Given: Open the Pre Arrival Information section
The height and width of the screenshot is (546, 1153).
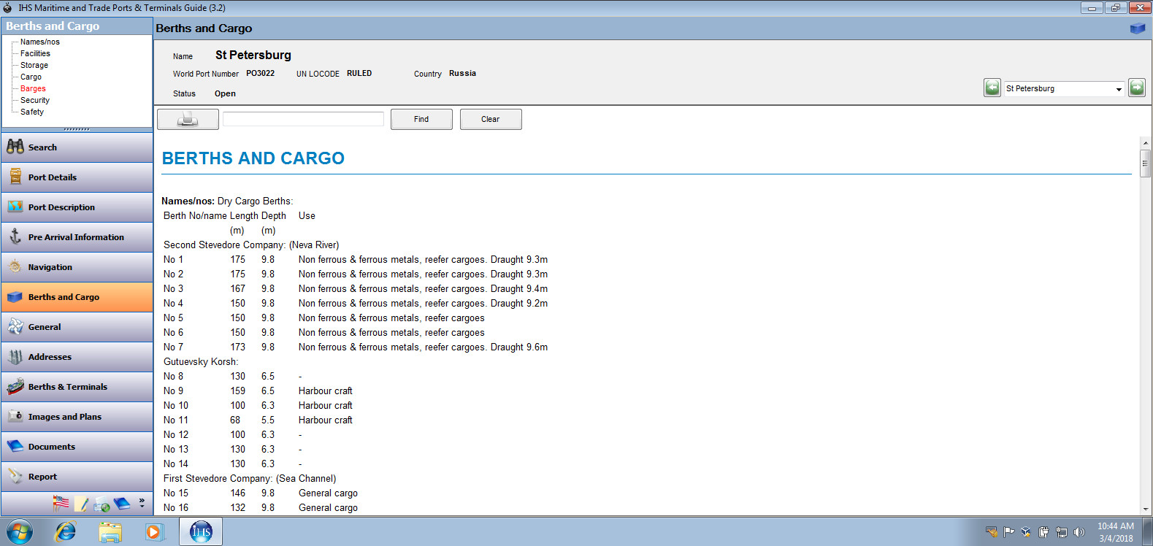Looking at the screenshot, I should click(x=77, y=237).
